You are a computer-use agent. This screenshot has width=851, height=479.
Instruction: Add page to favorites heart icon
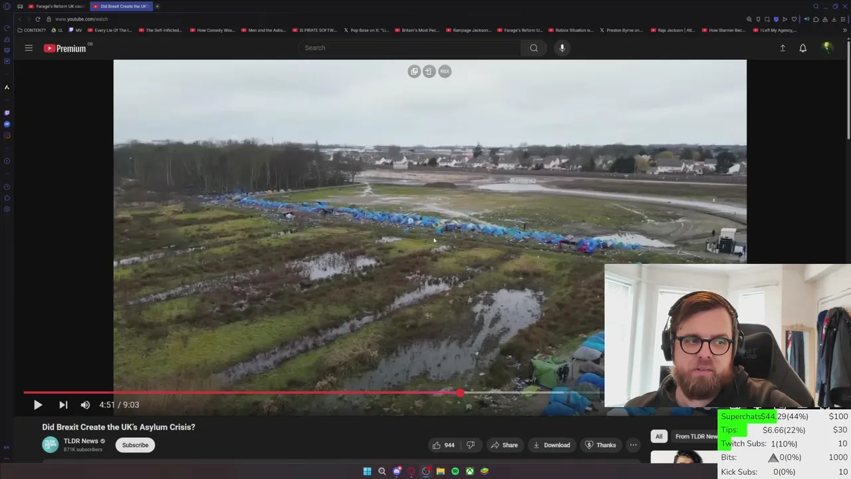coord(794,19)
